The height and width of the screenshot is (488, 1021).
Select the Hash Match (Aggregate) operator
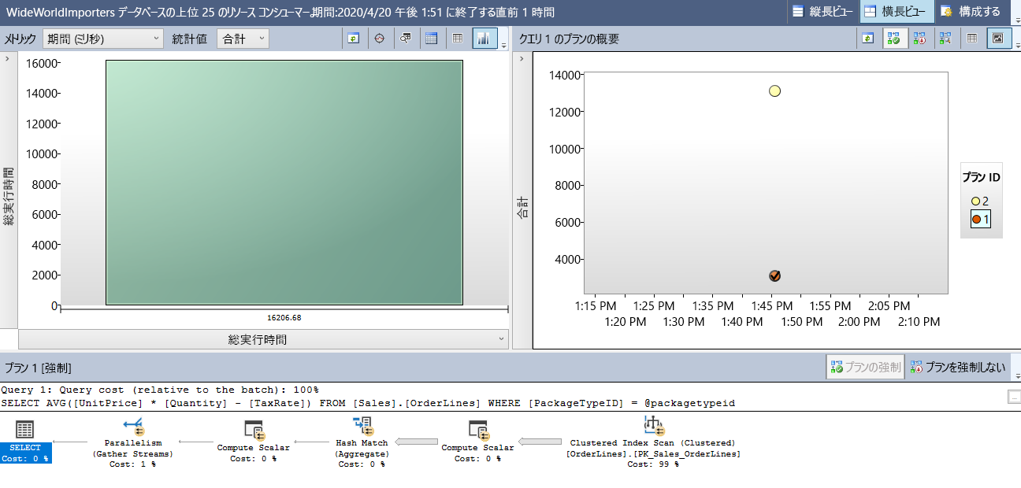362,443
